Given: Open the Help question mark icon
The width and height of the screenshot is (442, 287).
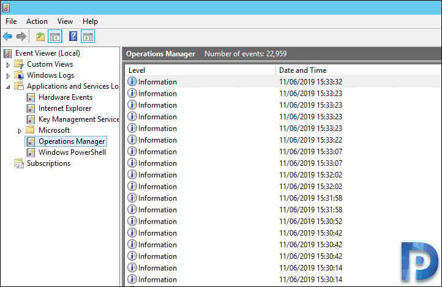Looking at the screenshot, I should click(x=73, y=36).
